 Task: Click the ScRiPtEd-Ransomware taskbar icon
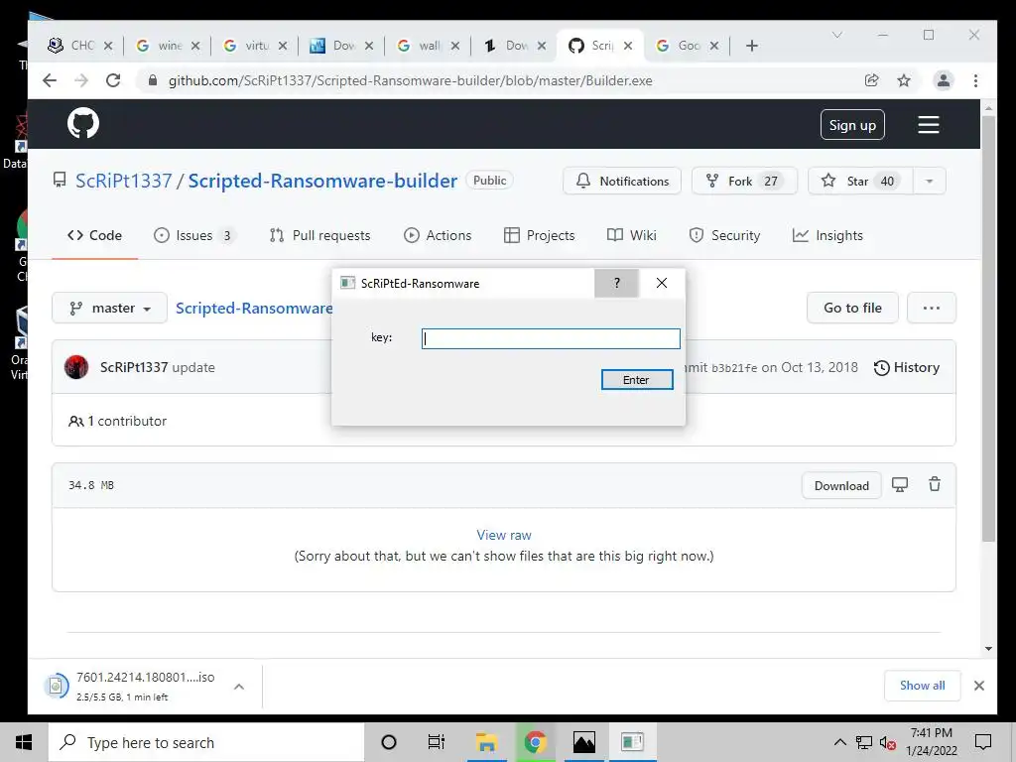[x=632, y=742]
